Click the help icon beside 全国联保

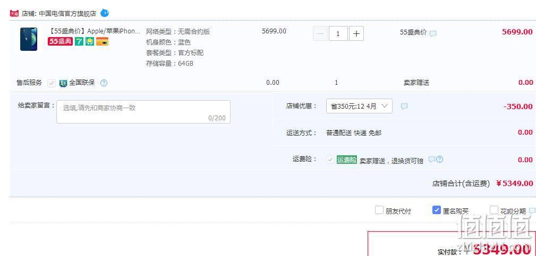104,83
